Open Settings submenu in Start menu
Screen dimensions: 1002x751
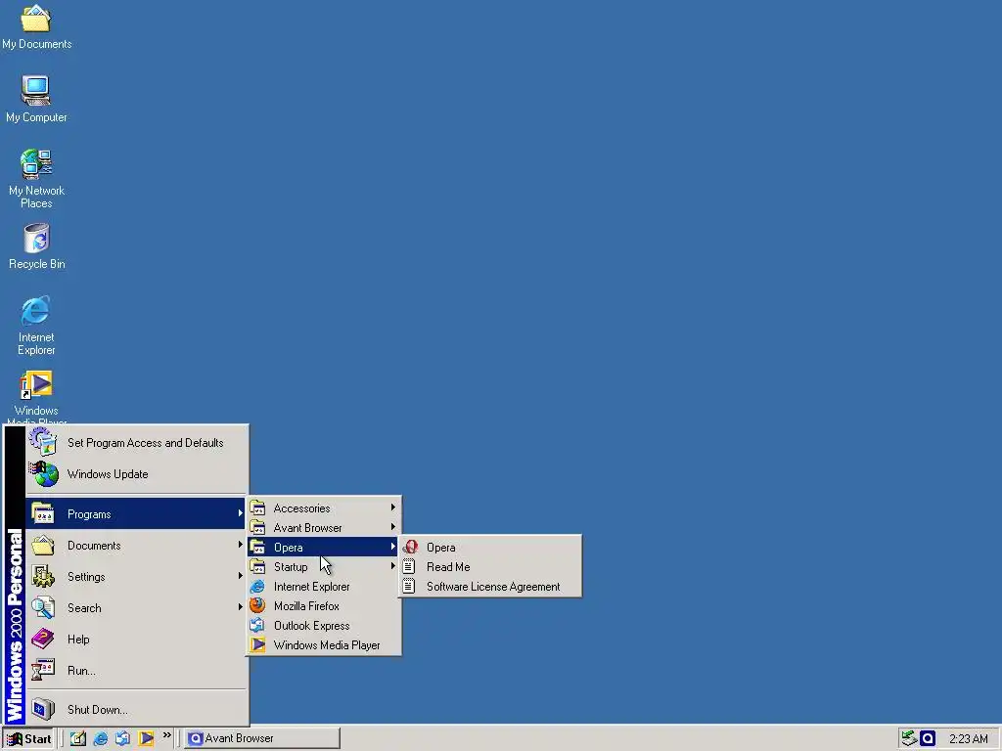pyautogui.click(x=137, y=577)
